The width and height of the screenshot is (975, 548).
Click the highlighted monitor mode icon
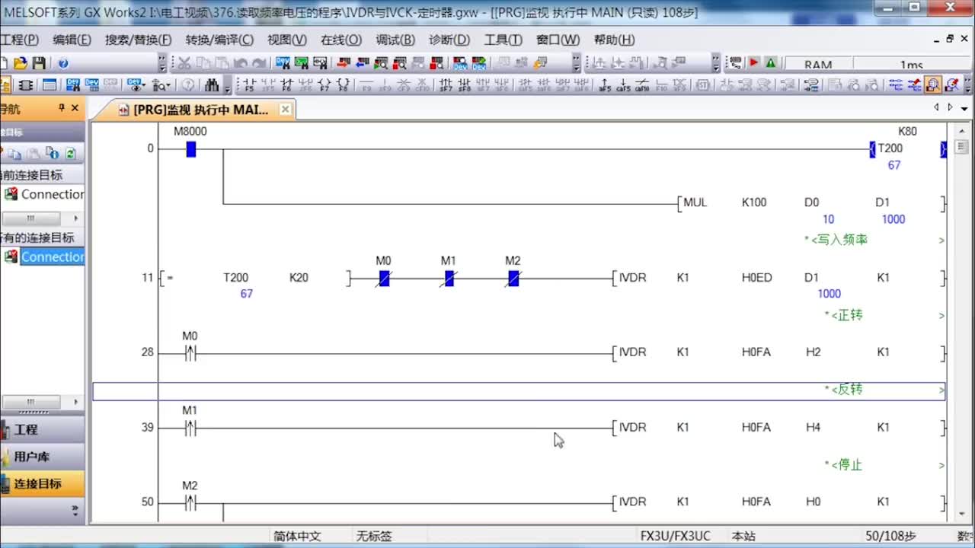click(x=932, y=84)
